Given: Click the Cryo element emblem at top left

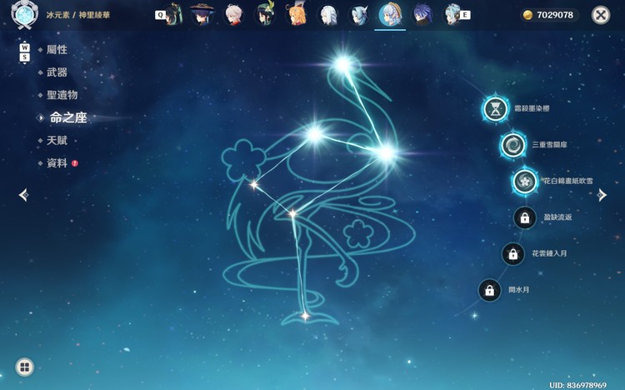Looking at the screenshot, I should (25, 15).
